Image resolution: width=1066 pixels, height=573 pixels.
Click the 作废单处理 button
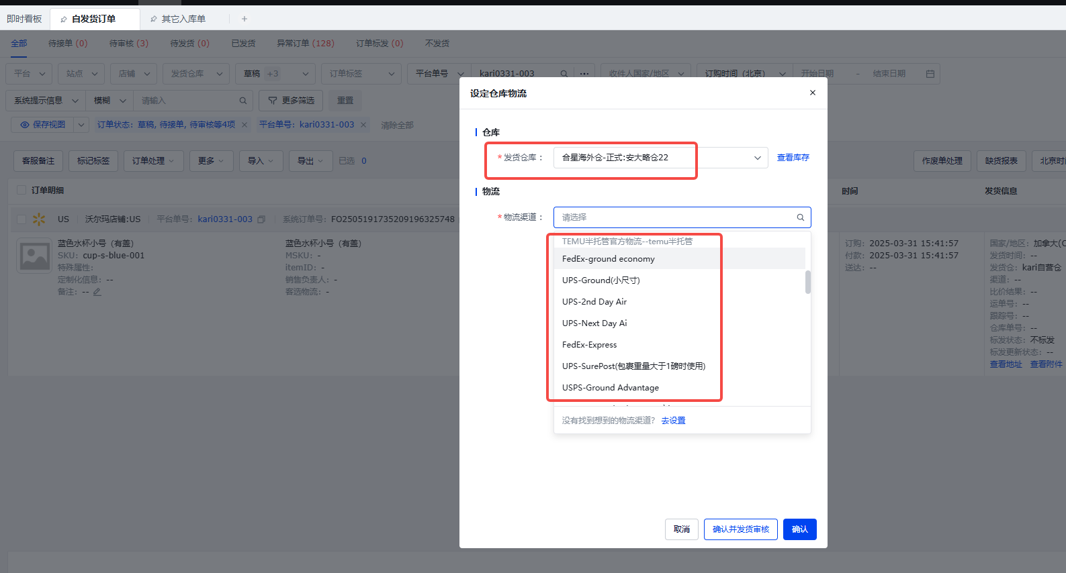click(942, 161)
